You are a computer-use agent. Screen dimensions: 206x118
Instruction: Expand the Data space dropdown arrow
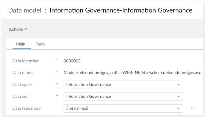179,85
